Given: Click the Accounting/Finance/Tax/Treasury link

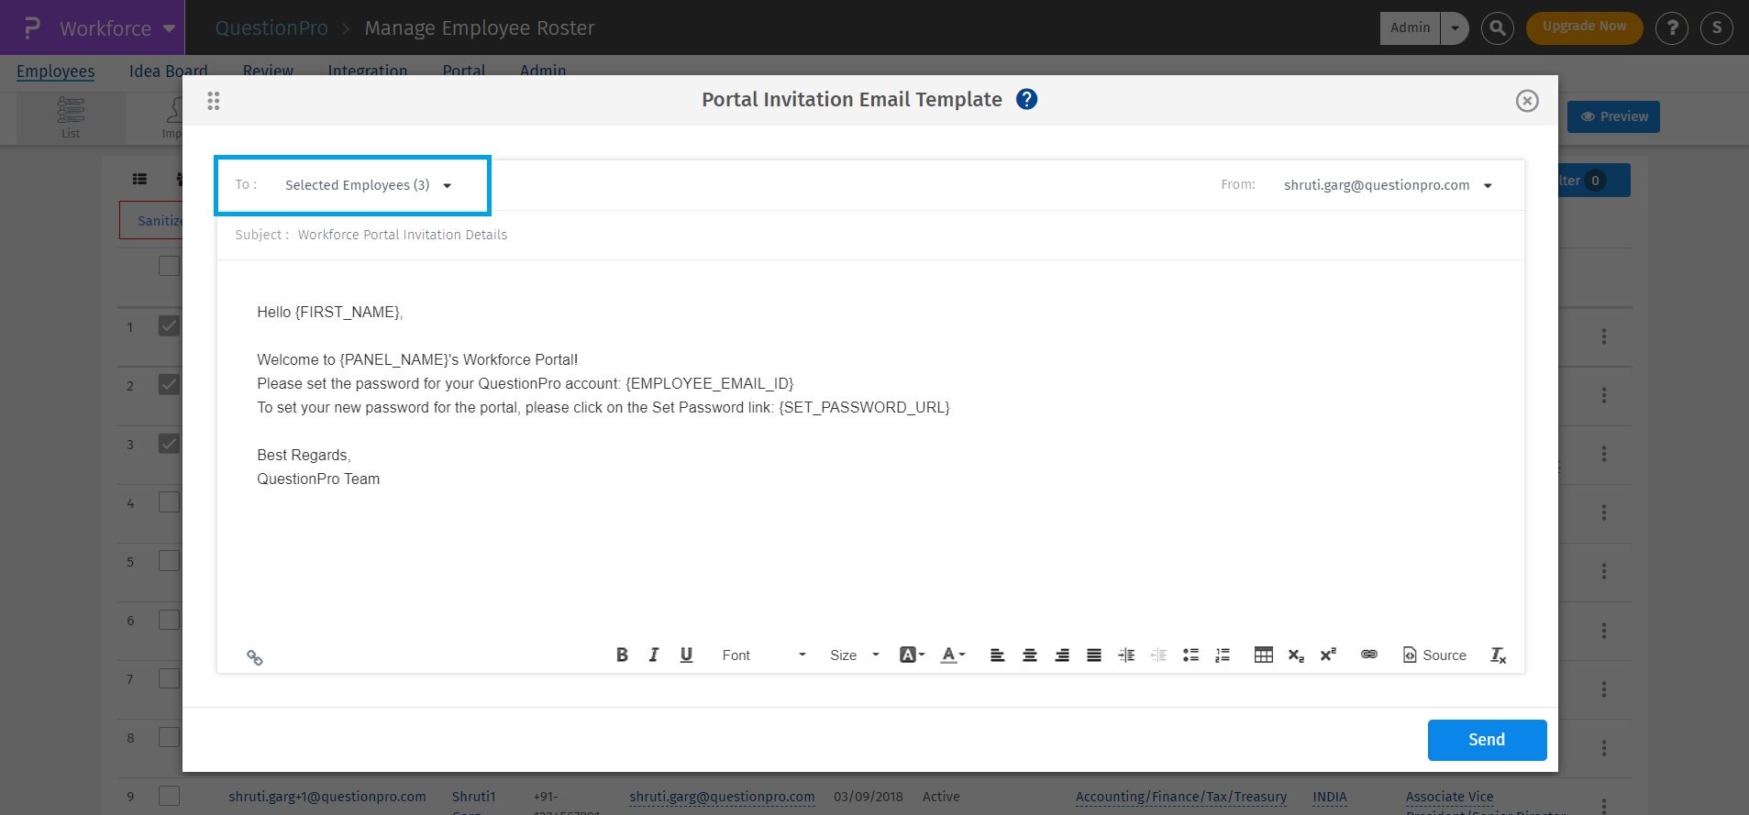Looking at the screenshot, I should (x=1181, y=797).
